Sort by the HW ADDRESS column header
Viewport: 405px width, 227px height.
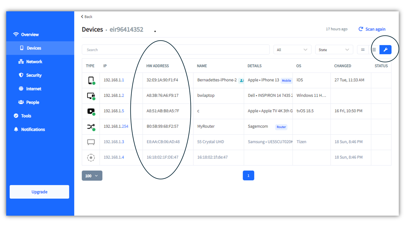[157, 66]
